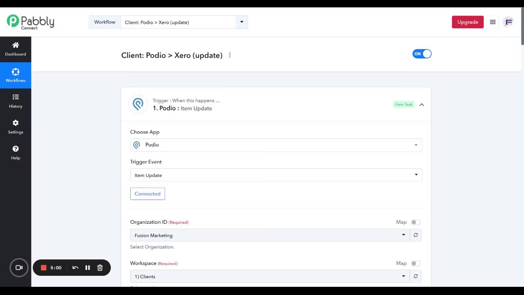Click the 1. Podio : Item Update heading
The image size is (524, 295).
[182, 108]
